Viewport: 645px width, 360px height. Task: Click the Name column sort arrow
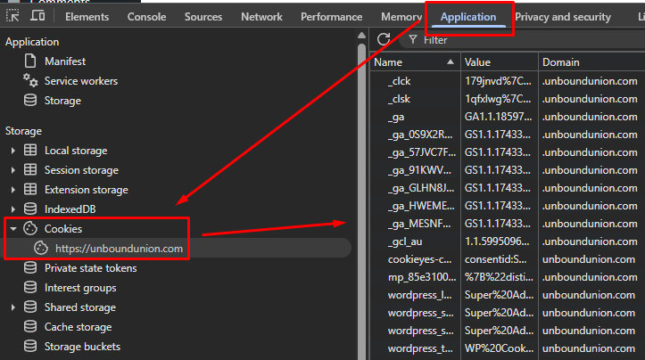451,62
